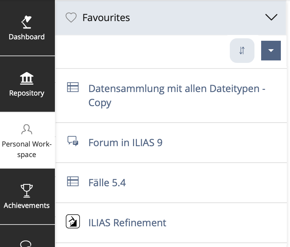
Task: Collapse the Favourites panel with the chevron
Action: [271, 17]
